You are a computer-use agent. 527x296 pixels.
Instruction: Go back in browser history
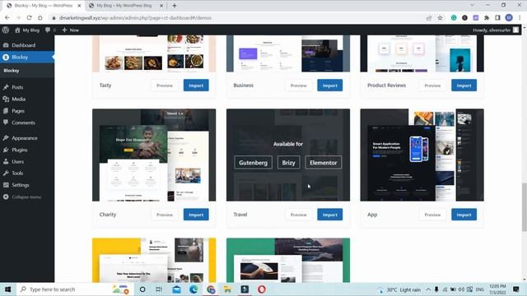(7, 18)
